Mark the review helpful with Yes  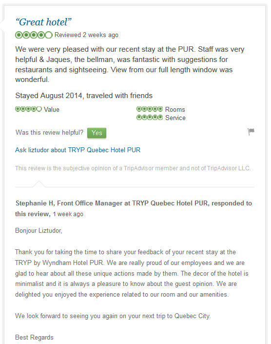click(x=97, y=133)
